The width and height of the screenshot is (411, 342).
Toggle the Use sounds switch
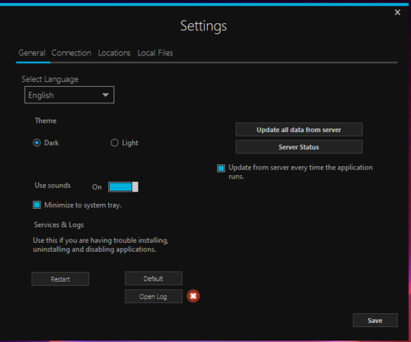(123, 187)
